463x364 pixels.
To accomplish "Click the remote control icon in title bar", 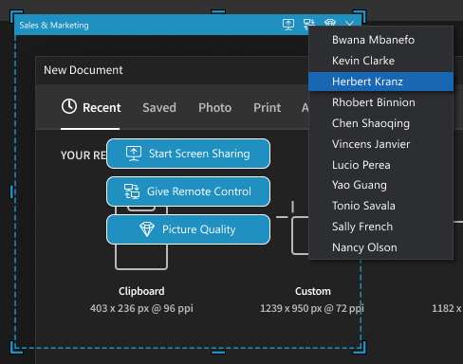I will [308, 24].
